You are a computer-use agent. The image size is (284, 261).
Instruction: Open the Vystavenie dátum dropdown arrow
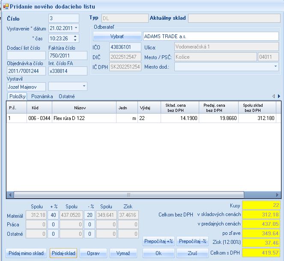[76, 28]
